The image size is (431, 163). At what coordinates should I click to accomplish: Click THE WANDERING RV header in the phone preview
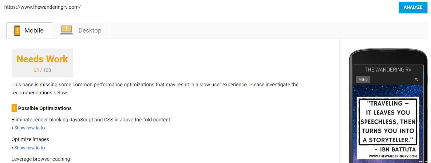[388, 69]
